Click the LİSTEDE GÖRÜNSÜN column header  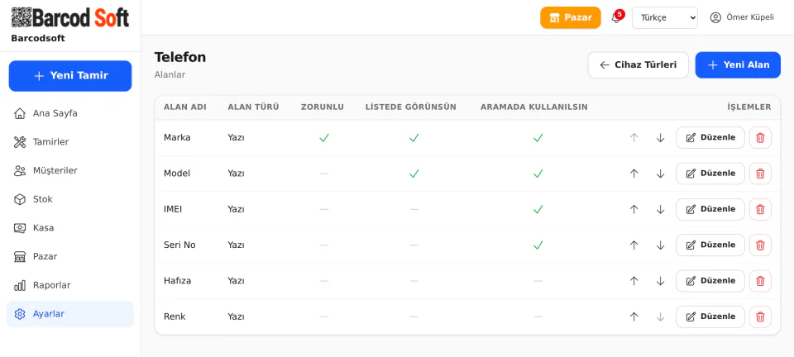pos(411,107)
